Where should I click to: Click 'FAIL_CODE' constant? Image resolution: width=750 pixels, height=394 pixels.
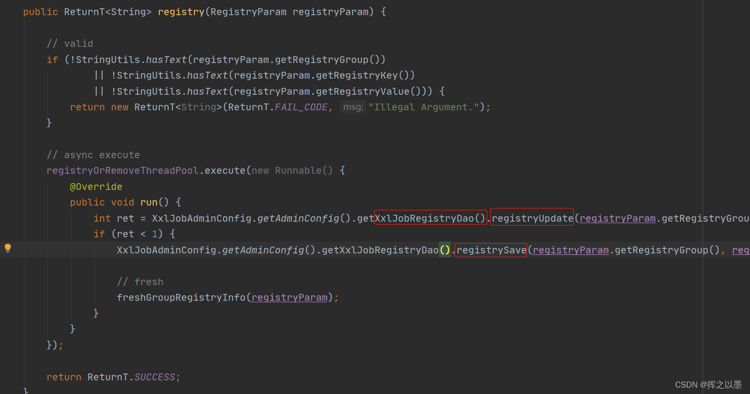[x=301, y=107]
